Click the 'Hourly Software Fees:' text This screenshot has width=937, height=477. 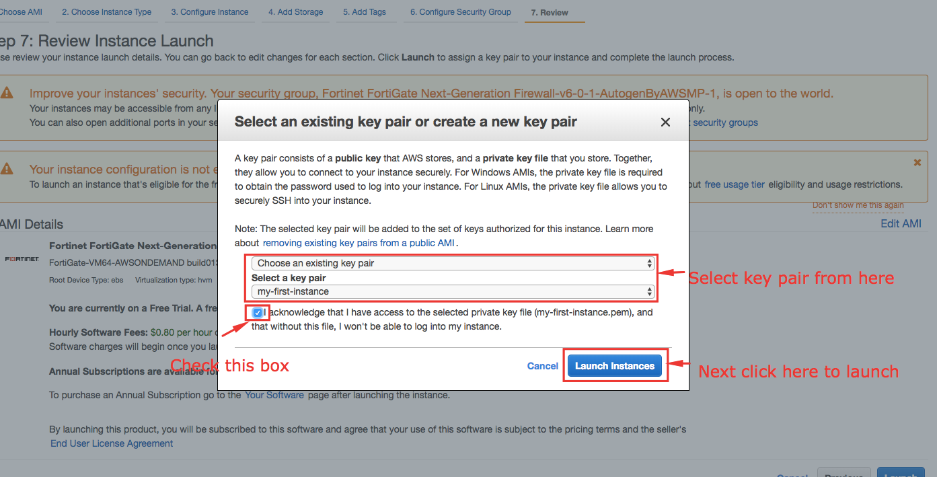coord(98,332)
